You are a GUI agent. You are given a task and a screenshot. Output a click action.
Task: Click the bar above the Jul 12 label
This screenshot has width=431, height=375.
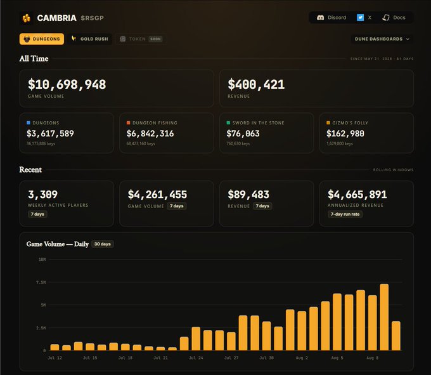[55, 347]
